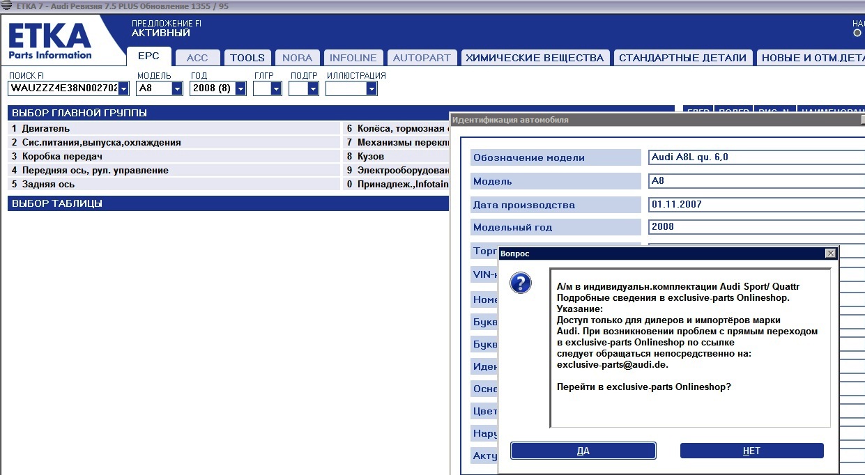Click the 'ВЫБОР ТАБЛИЦЫ' header
The width and height of the screenshot is (865, 475).
(229, 203)
